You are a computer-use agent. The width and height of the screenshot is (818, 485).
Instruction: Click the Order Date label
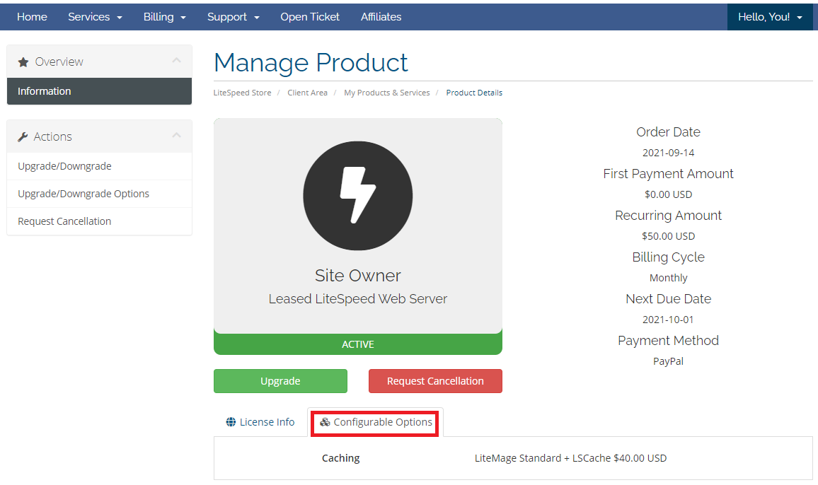tap(668, 132)
